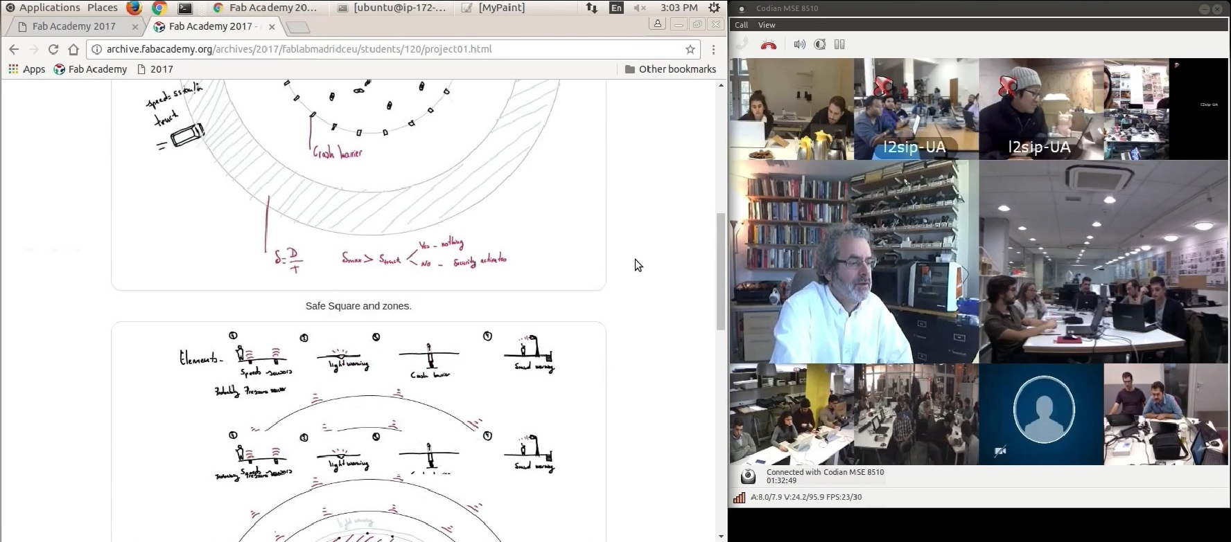Close the active Fab Academy 2017 tab
1231x542 pixels.
[x=272, y=27]
